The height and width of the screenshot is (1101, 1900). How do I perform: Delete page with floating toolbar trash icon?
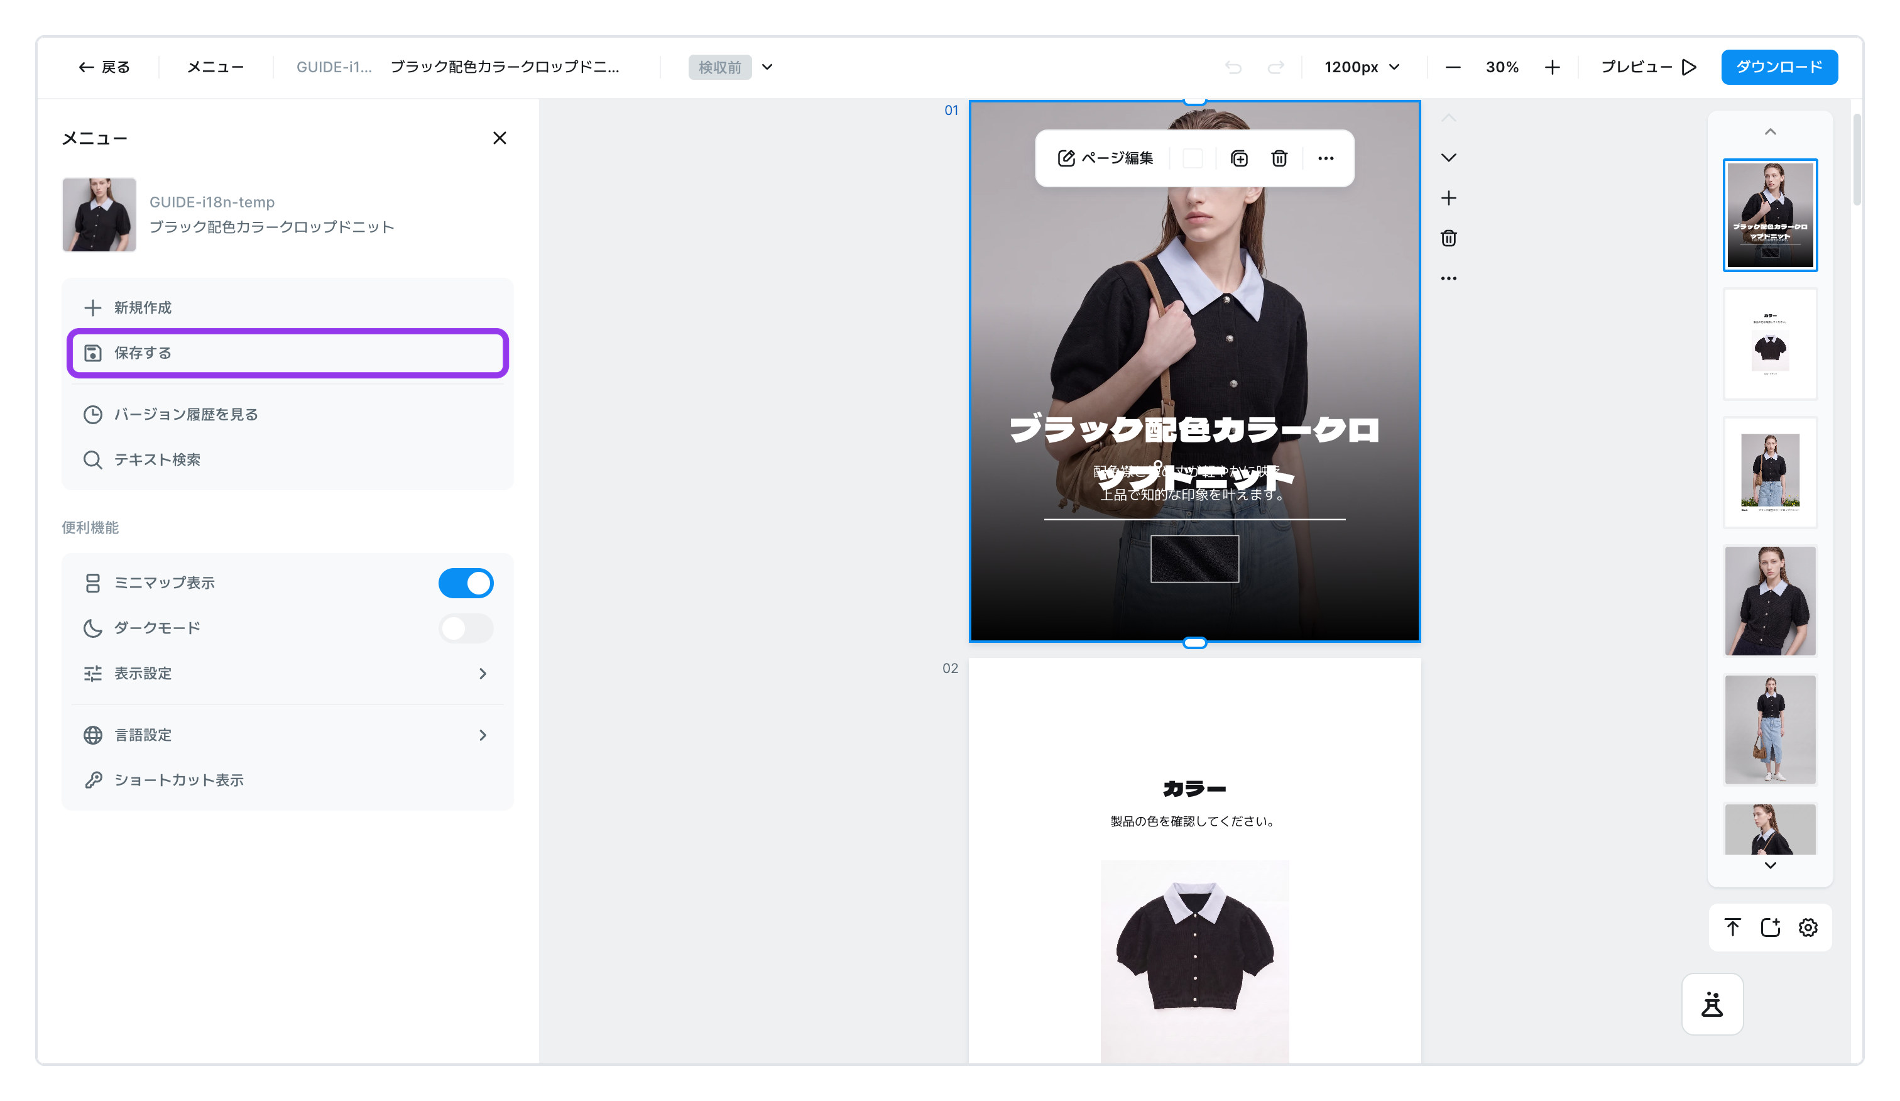(1279, 158)
